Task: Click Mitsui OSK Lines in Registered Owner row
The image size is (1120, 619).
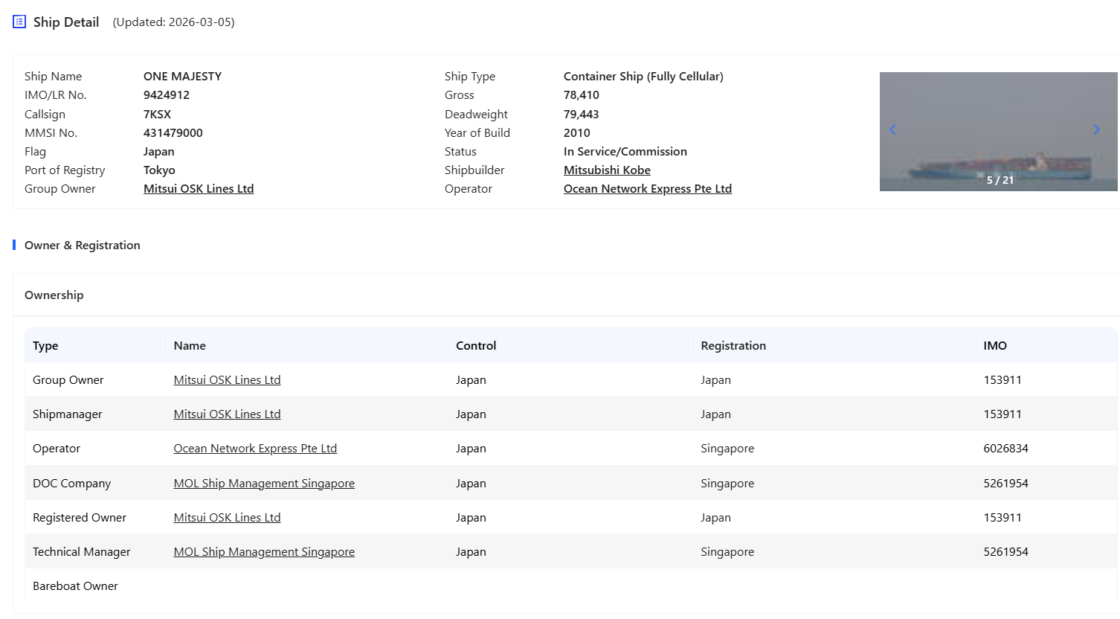Action: click(227, 518)
